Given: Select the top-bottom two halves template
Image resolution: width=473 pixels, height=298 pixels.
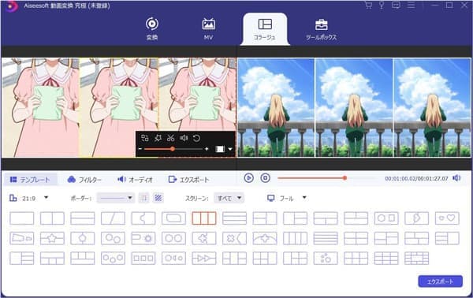Looking at the screenshot, I should [x=83, y=218].
